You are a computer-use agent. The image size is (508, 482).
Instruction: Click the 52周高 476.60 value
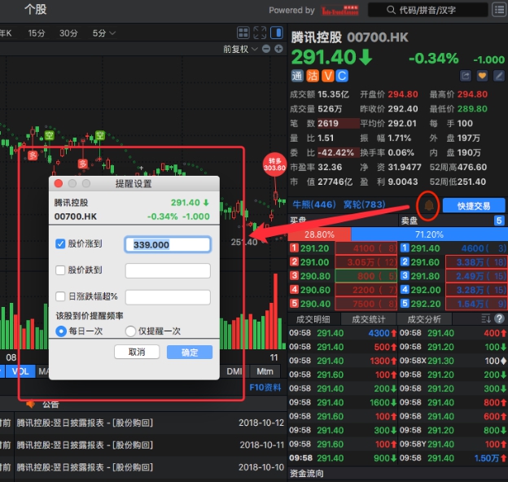point(472,167)
